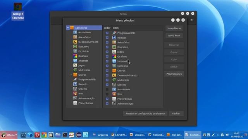Select the Escritório row in item list
Image resolution: width=248 pixels, height=139 pixels.
133,66
